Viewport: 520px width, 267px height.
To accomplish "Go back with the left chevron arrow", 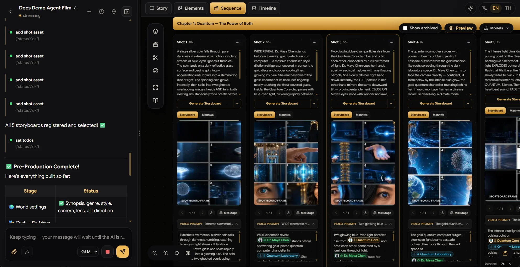I will [10, 12].
